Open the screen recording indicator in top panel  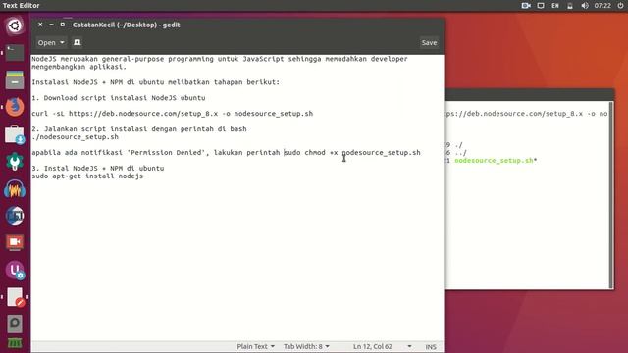[526, 6]
